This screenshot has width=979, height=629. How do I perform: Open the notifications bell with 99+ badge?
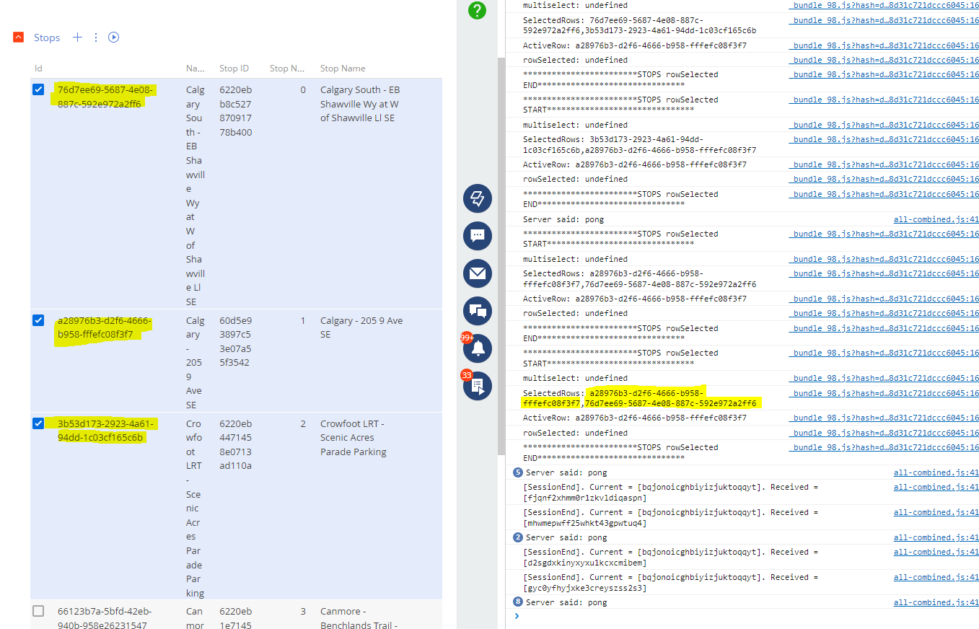coord(477,348)
